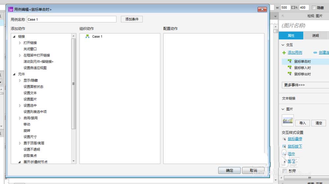Close the case editor dialog
Screen dimensions: 329x184
tap(262, 10)
